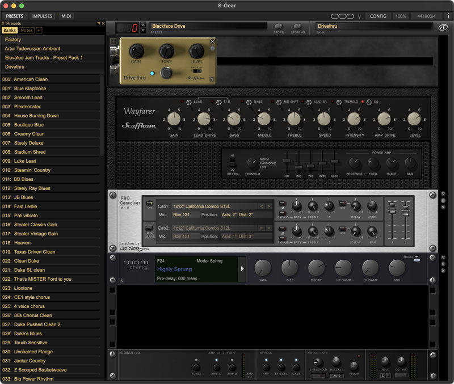Toggle the Wayfarer MID SHIFT switch
This screenshot has height=384, width=454.
coord(279,102)
